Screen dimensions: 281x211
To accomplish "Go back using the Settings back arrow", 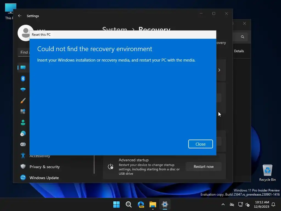I will click(20, 16).
